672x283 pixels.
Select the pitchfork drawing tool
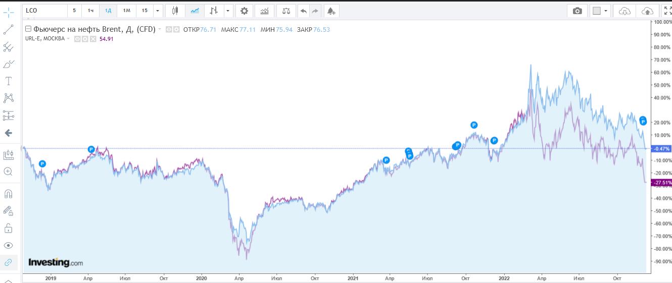pyautogui.click(x=9, y=47)
